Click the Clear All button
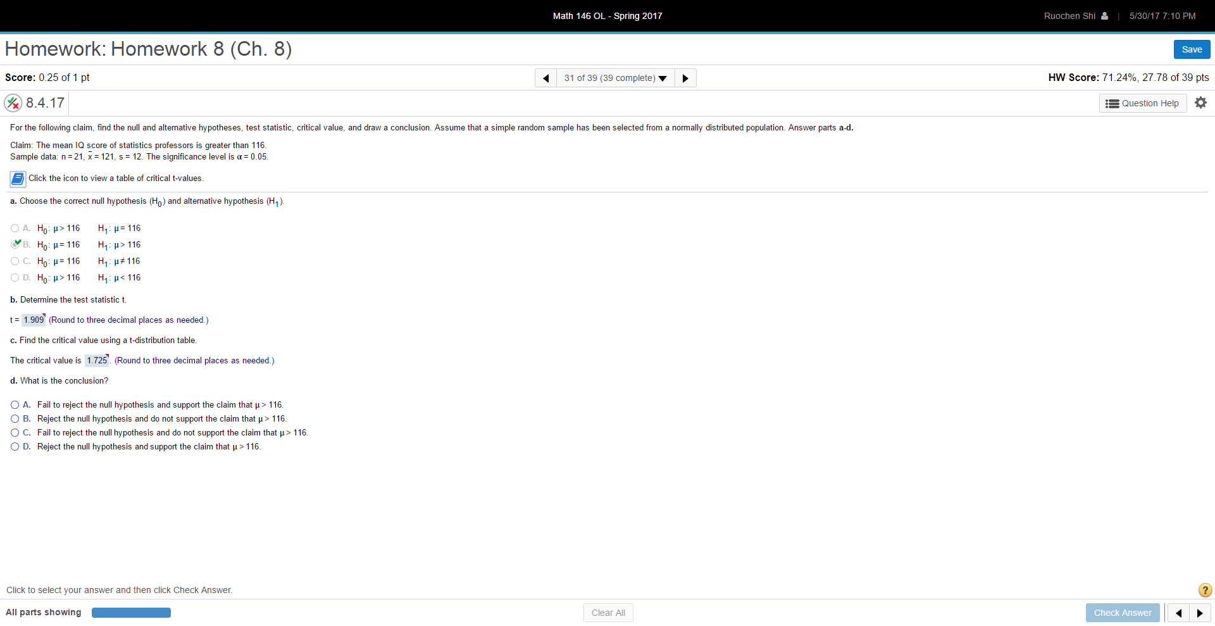This screenshot has height=626, width=1215. (x=608, y=613)
